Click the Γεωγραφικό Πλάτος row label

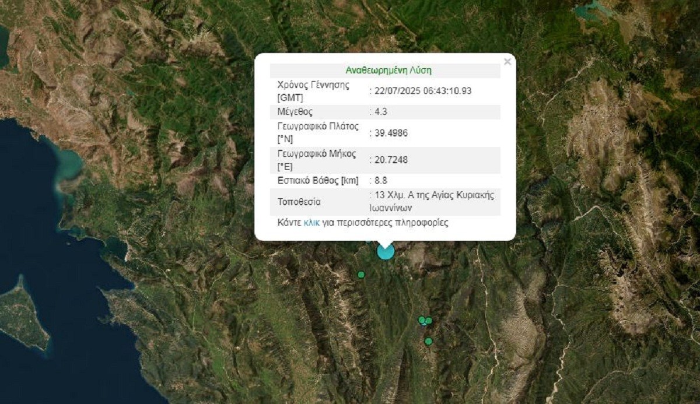(x=318, y=133)
